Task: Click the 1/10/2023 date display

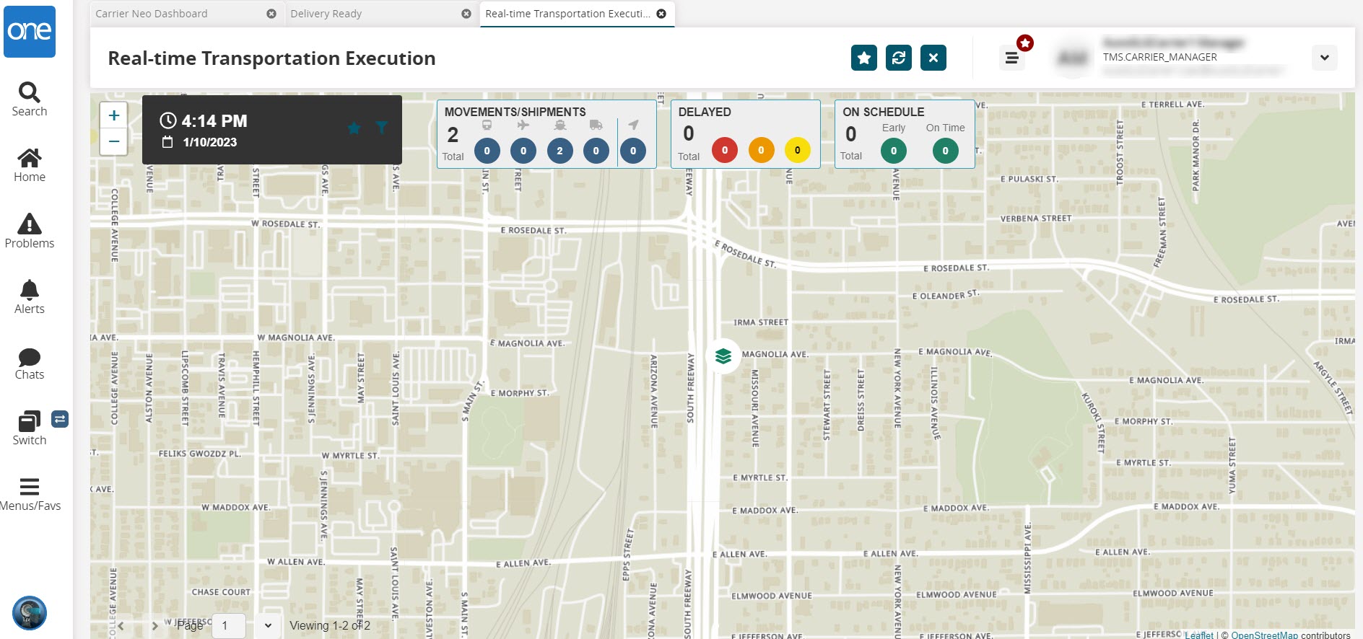Action: point(210,142)
